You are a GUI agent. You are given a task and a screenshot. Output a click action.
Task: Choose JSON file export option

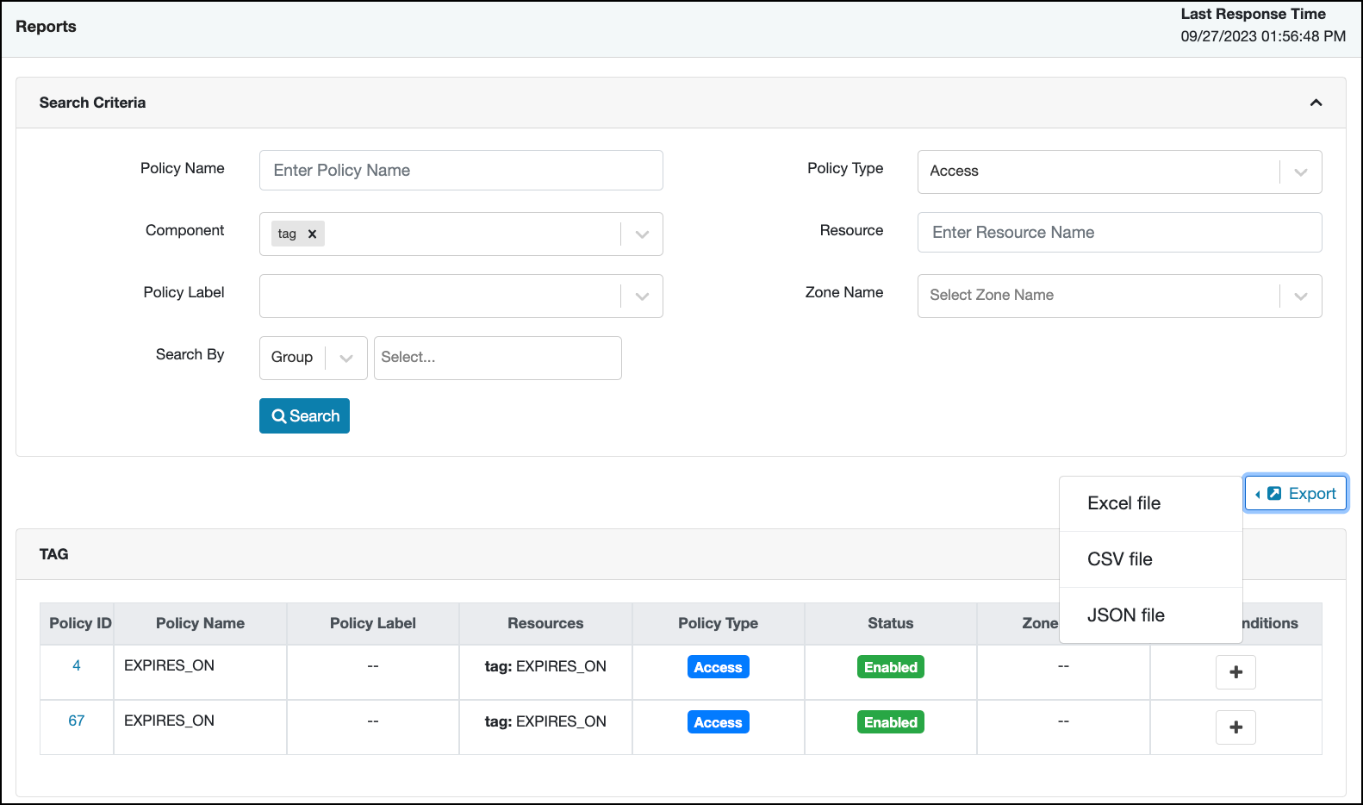(1125, 615)
